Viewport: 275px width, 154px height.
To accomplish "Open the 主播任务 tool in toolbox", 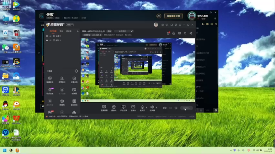I will coord(74,79).
